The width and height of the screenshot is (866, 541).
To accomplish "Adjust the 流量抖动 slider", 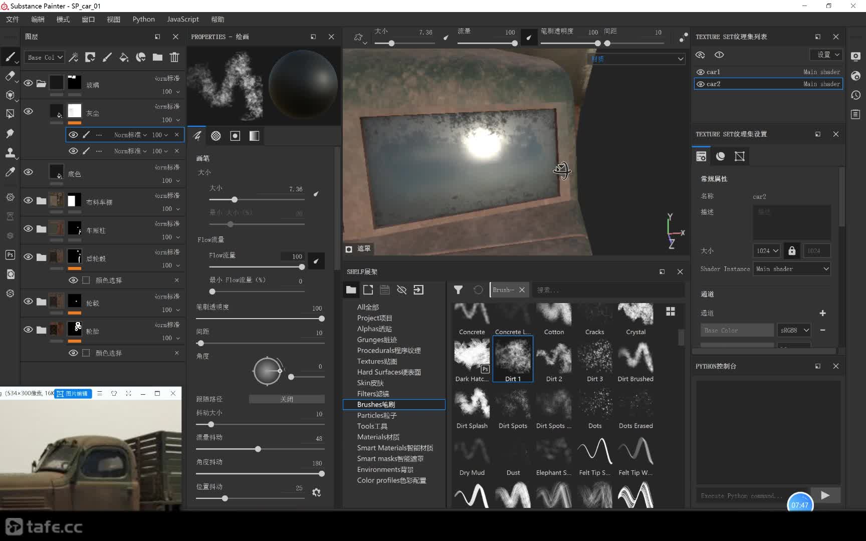I will 260,449.
